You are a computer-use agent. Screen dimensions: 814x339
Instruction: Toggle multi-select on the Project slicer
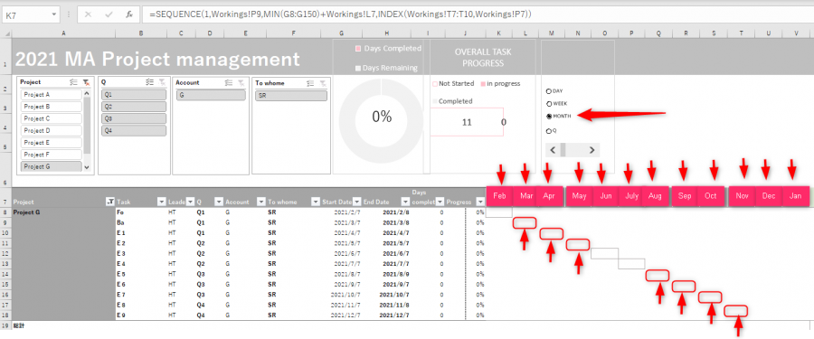73,82
